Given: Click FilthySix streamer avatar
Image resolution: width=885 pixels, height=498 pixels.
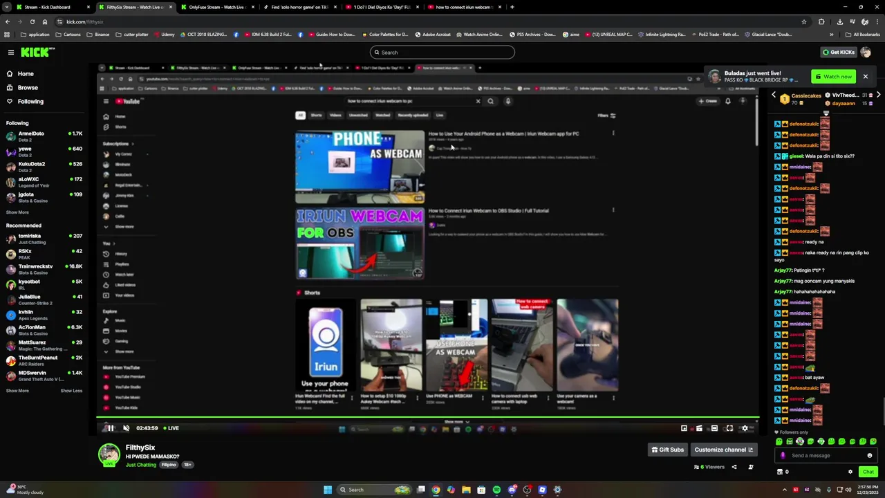Looking at the screenshot, I should (x=109, y=454).
